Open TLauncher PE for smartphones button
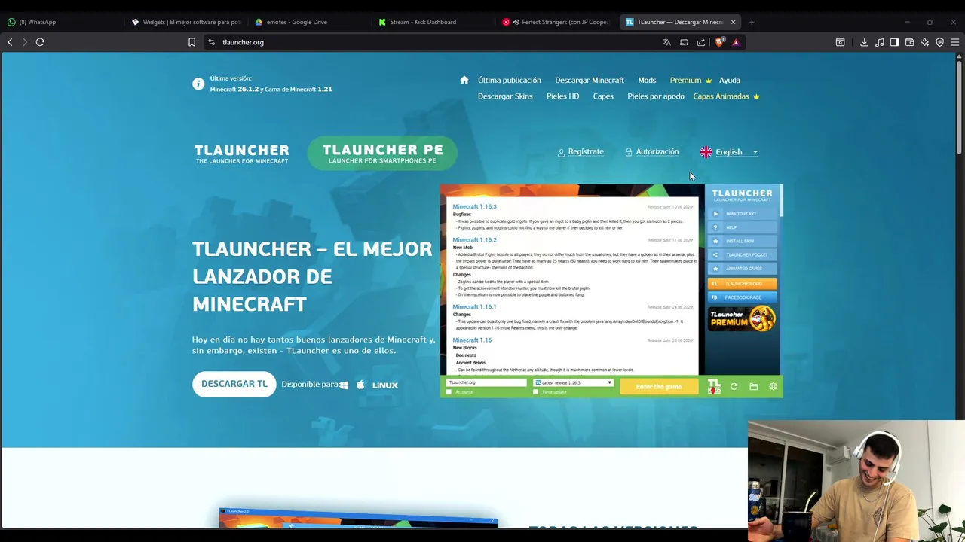 382,153
